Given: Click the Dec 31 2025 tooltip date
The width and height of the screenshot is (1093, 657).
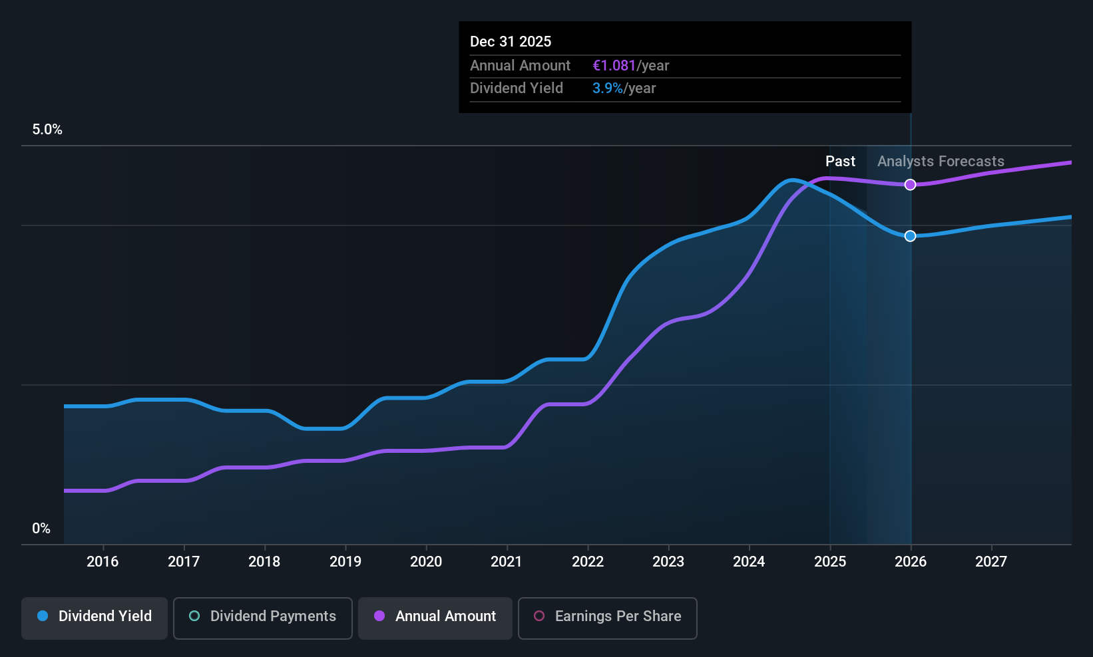Looking at the screenshot, I should (511, 41).
